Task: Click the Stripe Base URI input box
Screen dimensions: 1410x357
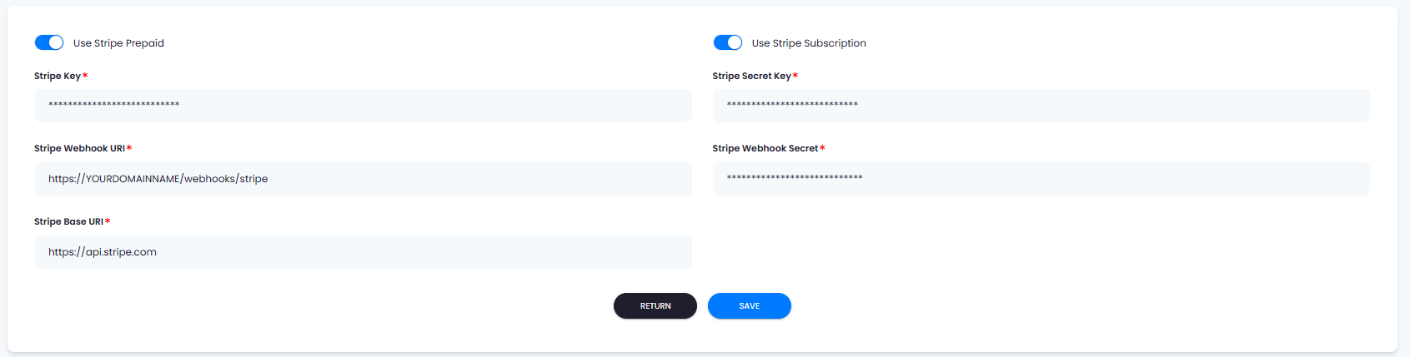Action: pyautogui.click(x=364, y=252)
